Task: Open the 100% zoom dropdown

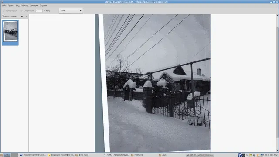Action: pyautogui.click(x=71, y=10)
